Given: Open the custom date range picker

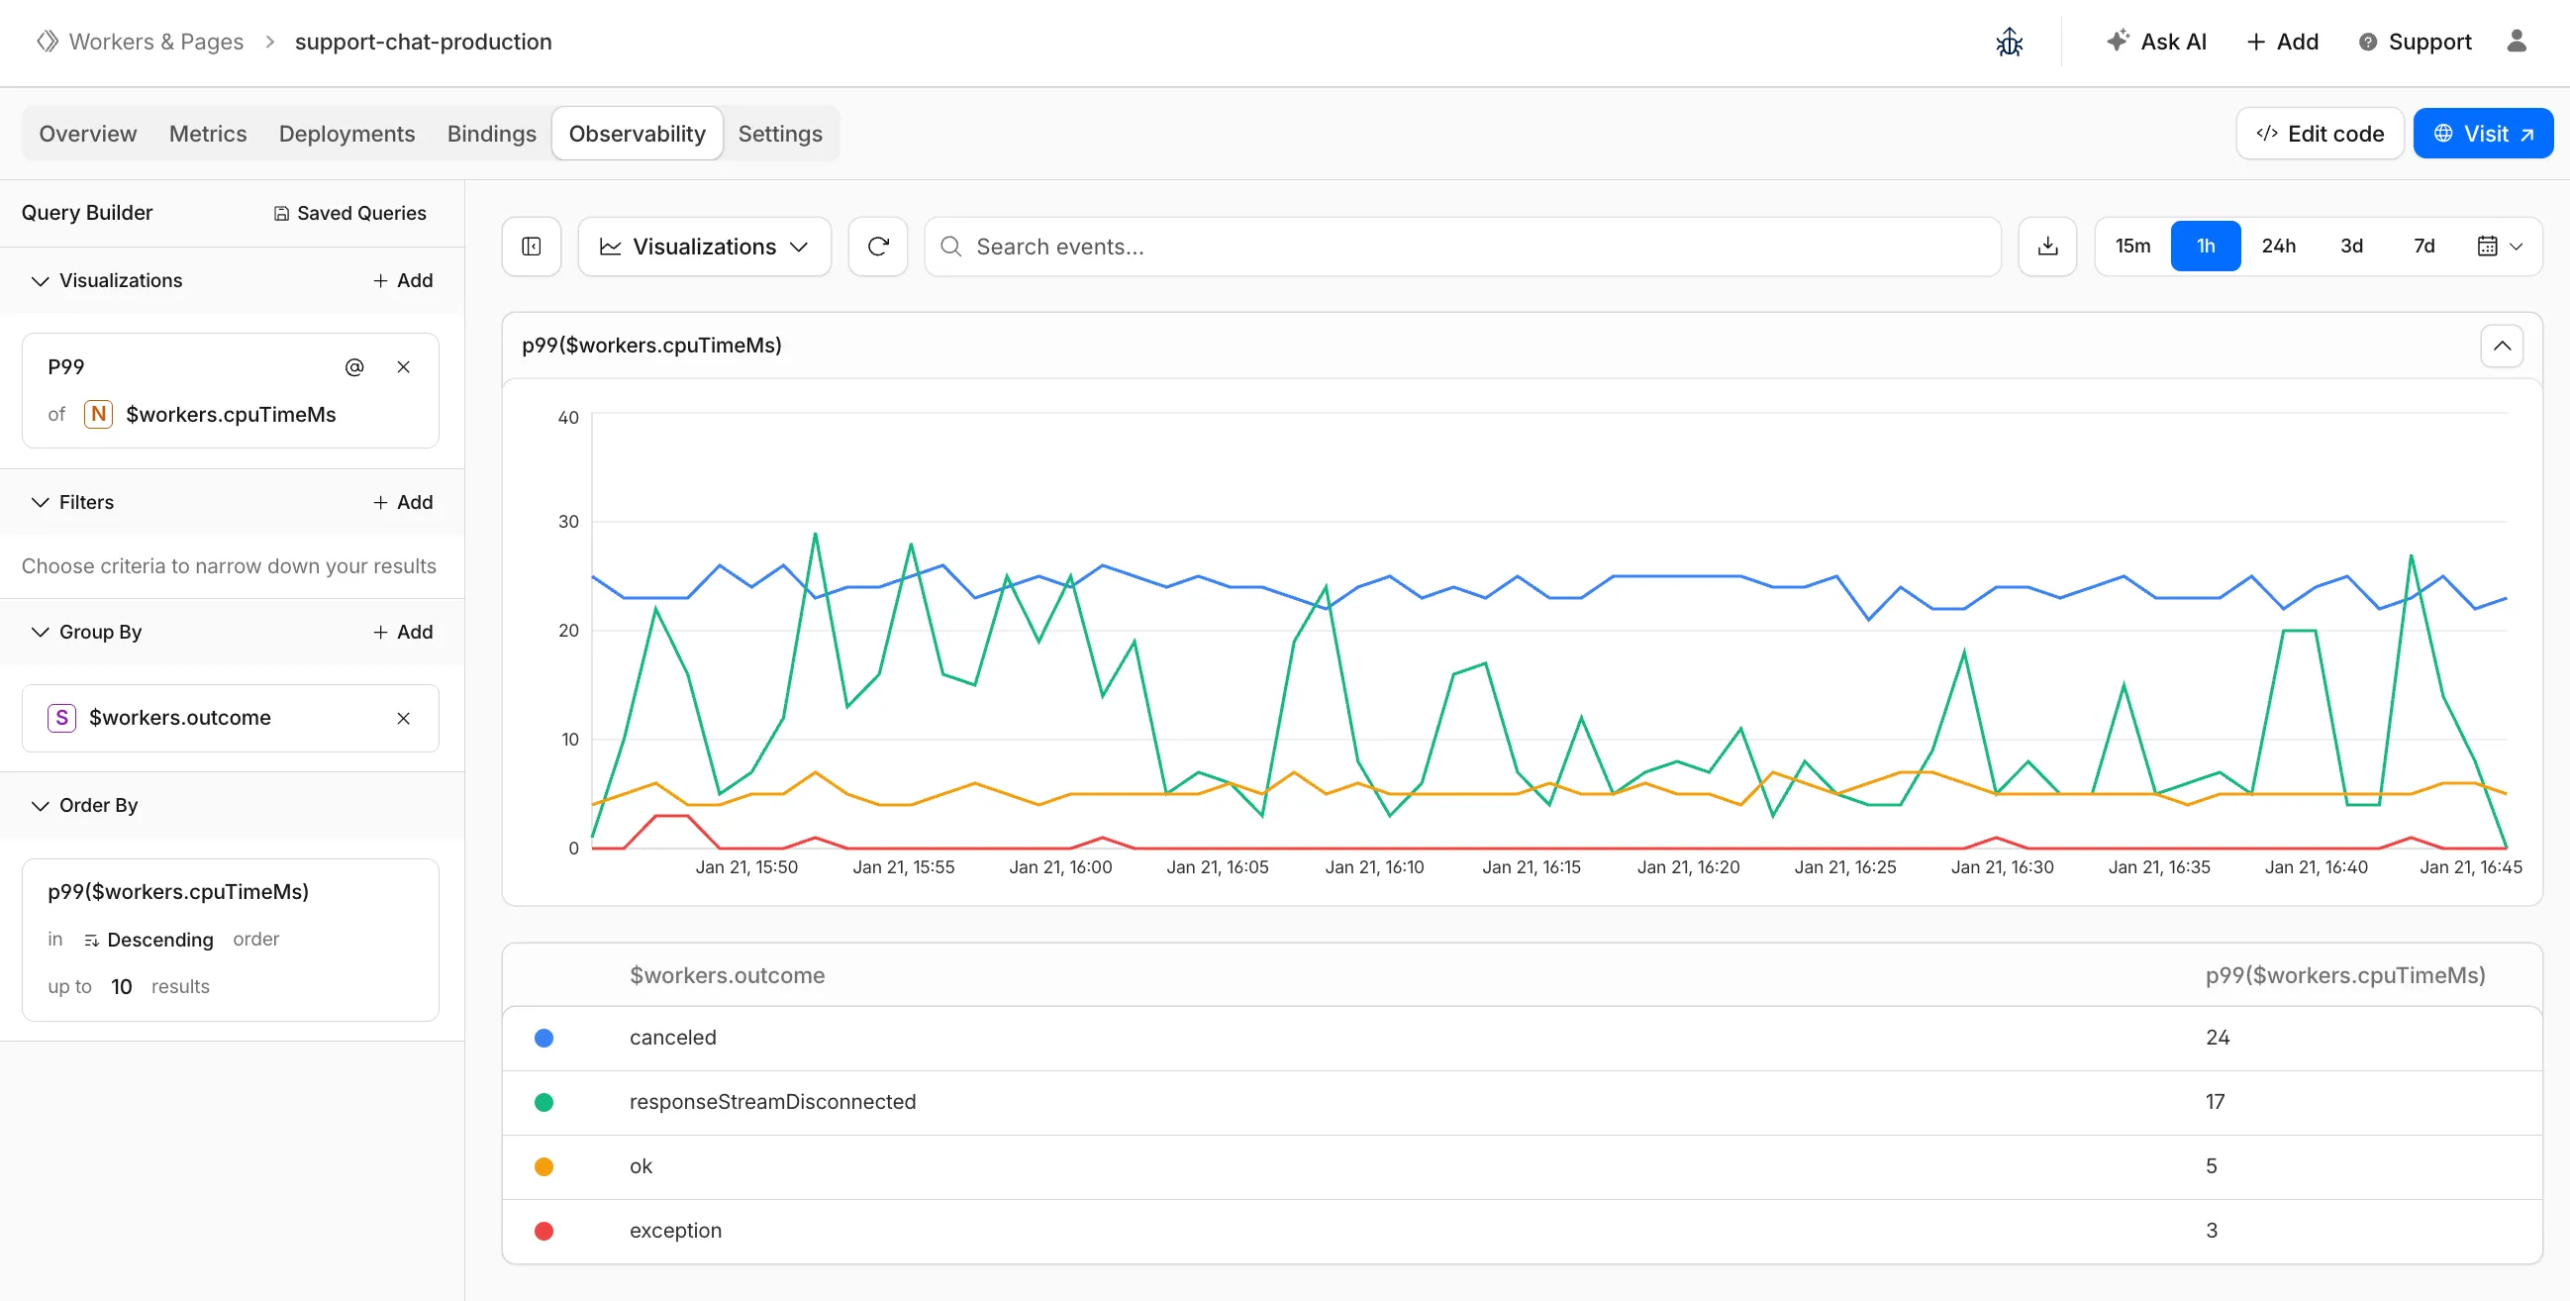Looking at the screenshot, I should (2498, 246).
